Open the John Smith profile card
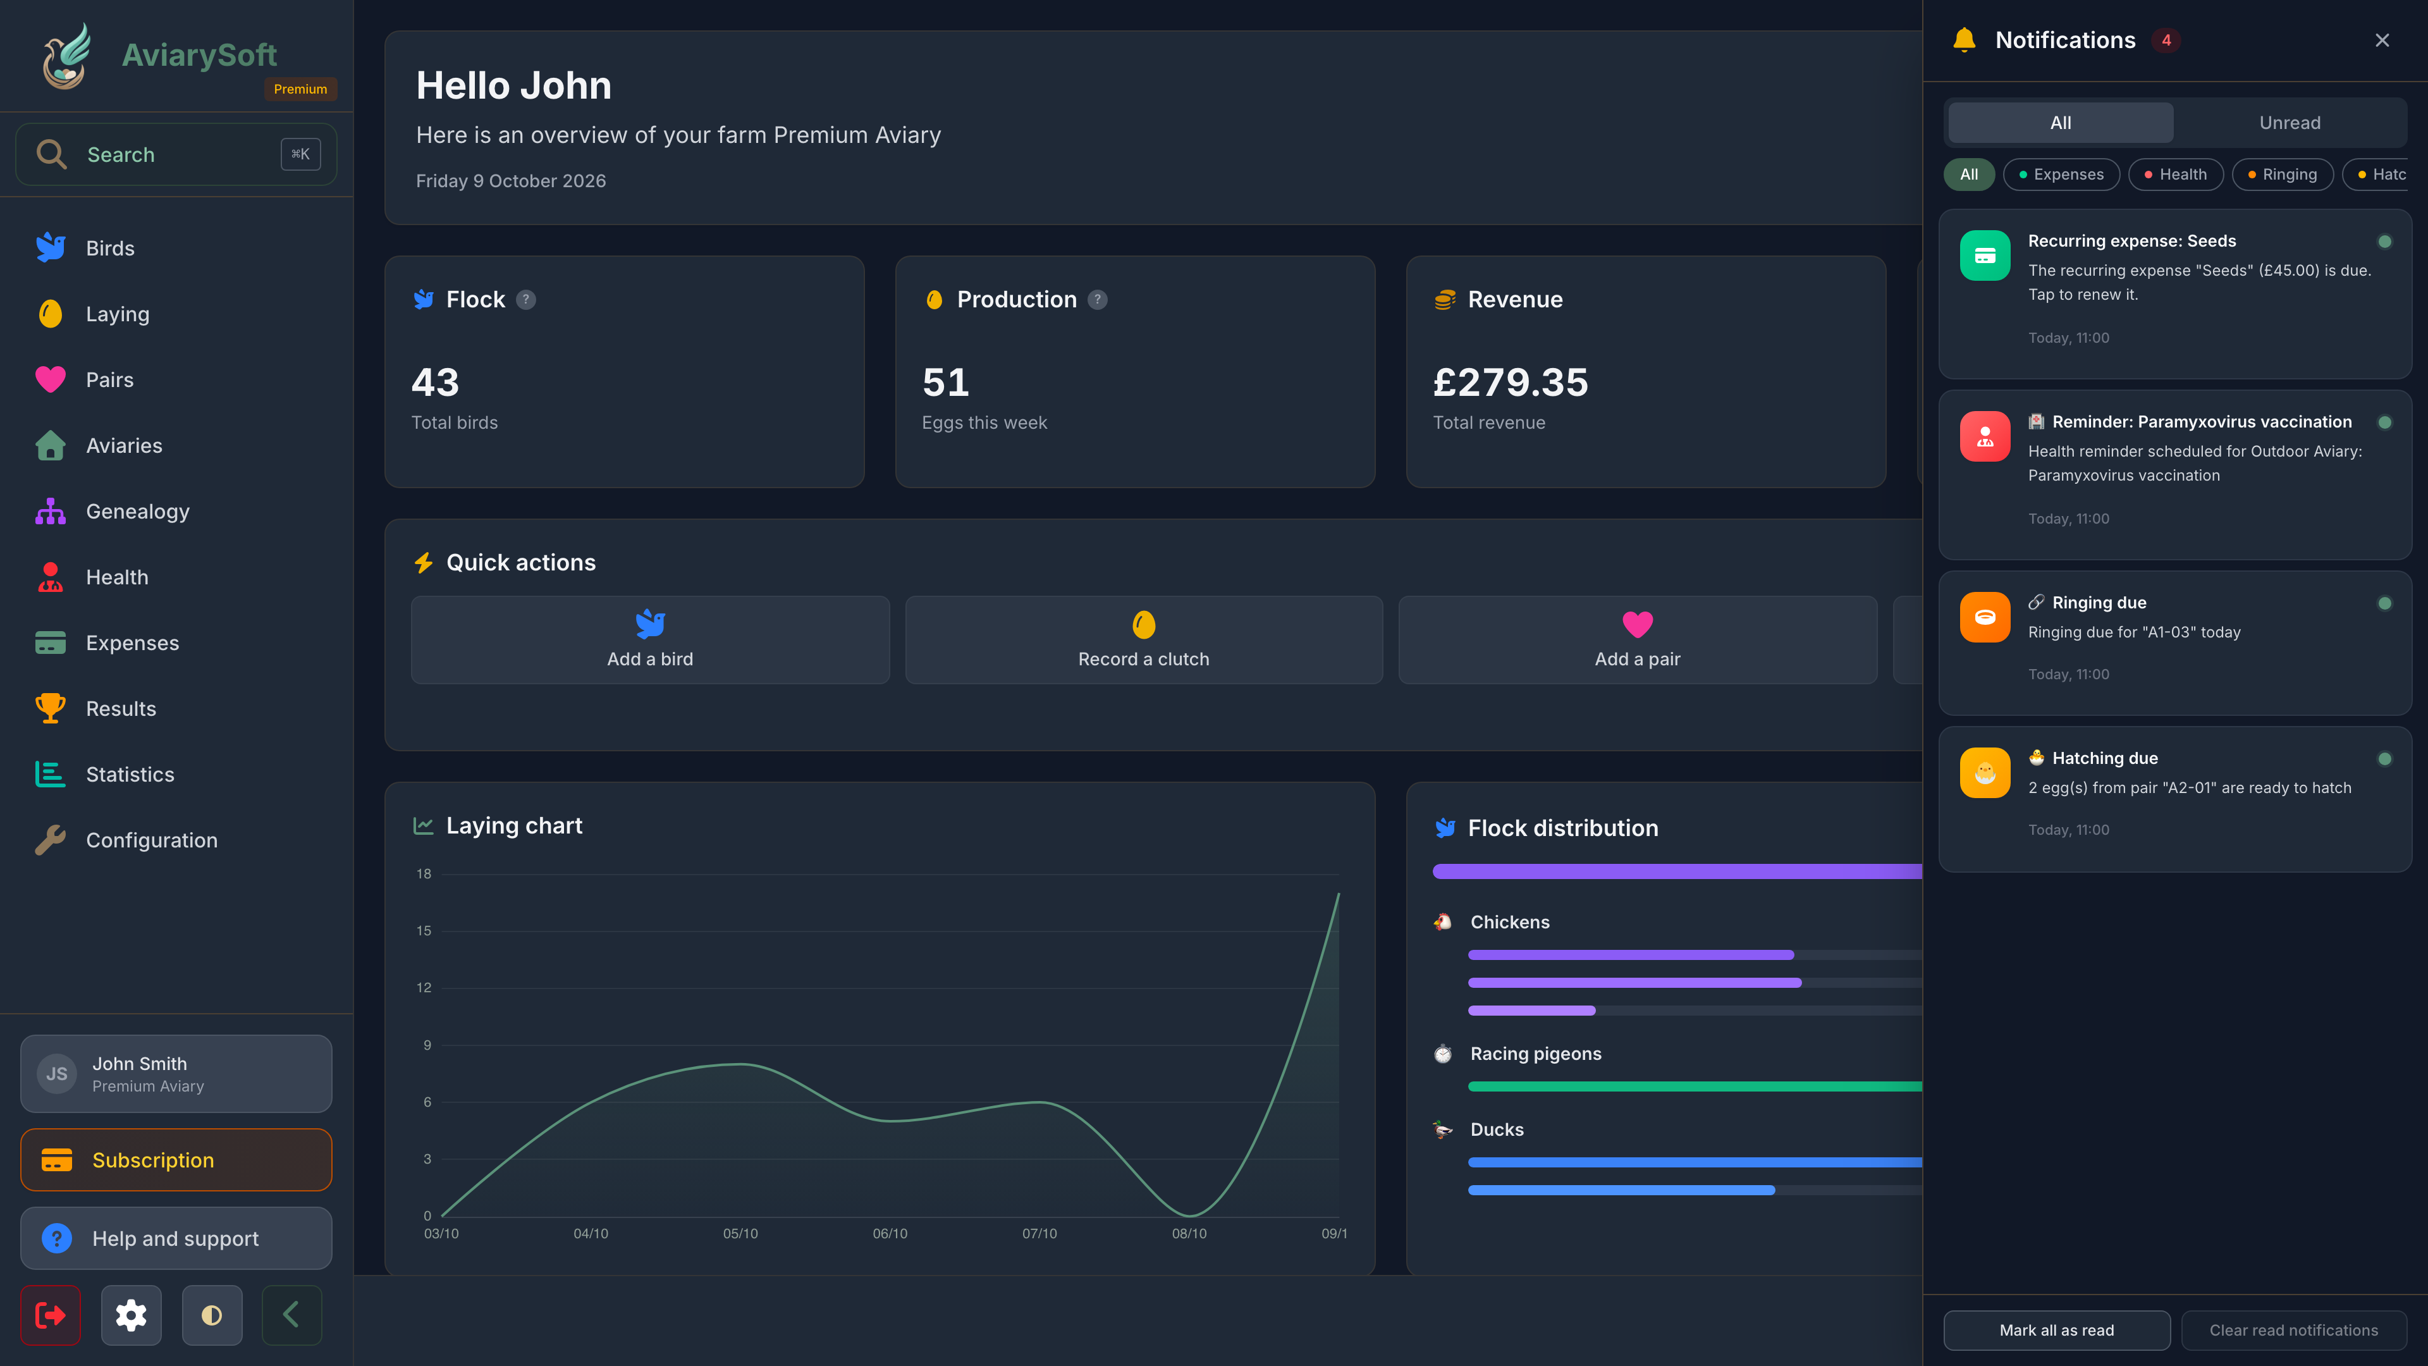 click(x=176, y=1074)
